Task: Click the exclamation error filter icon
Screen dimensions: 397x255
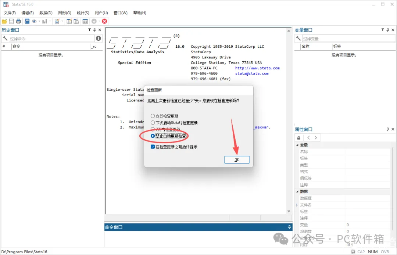Action: coord(99,39)
